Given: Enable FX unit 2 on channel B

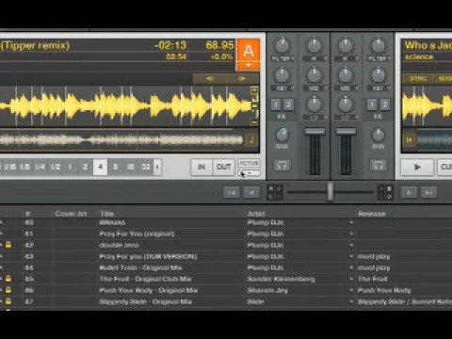Looking at the screenshot, I should coord(385,105).
